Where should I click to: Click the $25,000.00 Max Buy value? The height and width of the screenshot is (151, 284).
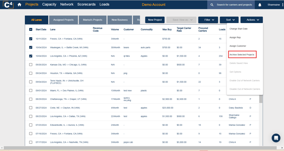168,108
